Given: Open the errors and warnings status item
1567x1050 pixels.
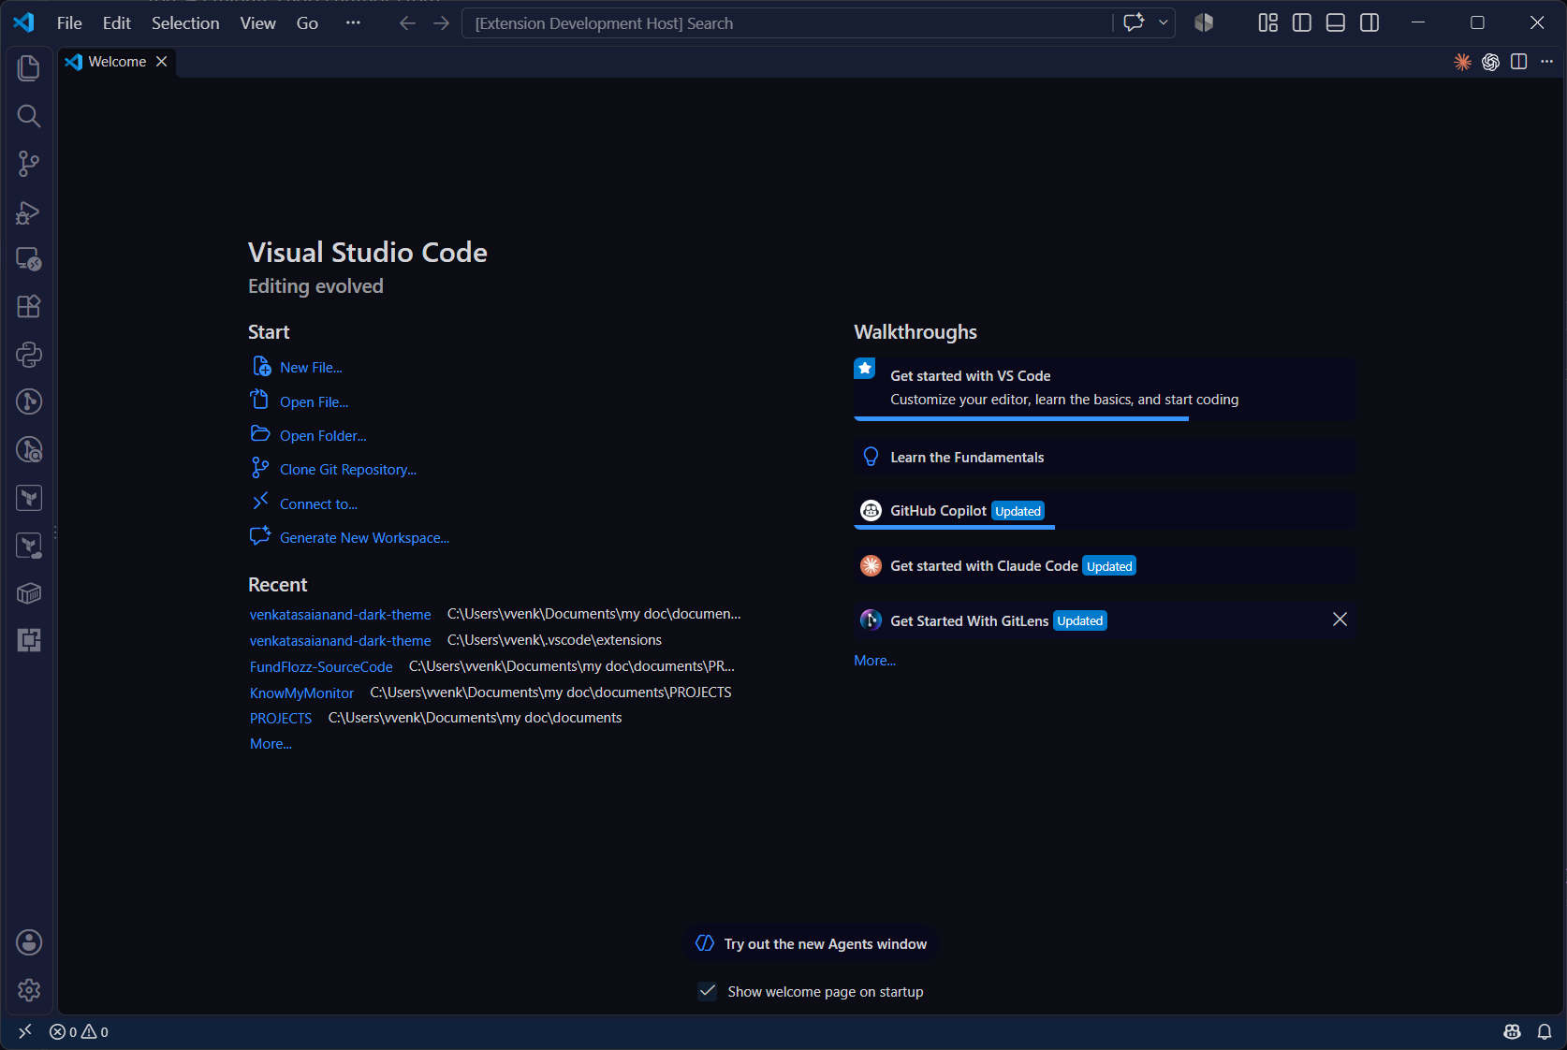Looking at the screenshot, I should 79,1031.
